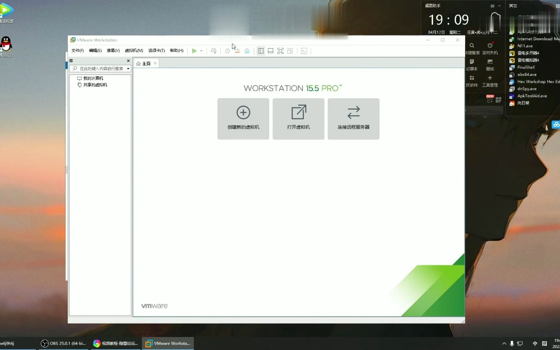Screen dimensions: 560x350
Task: Show hidden tray icons chevron
Action: [504, 344]
